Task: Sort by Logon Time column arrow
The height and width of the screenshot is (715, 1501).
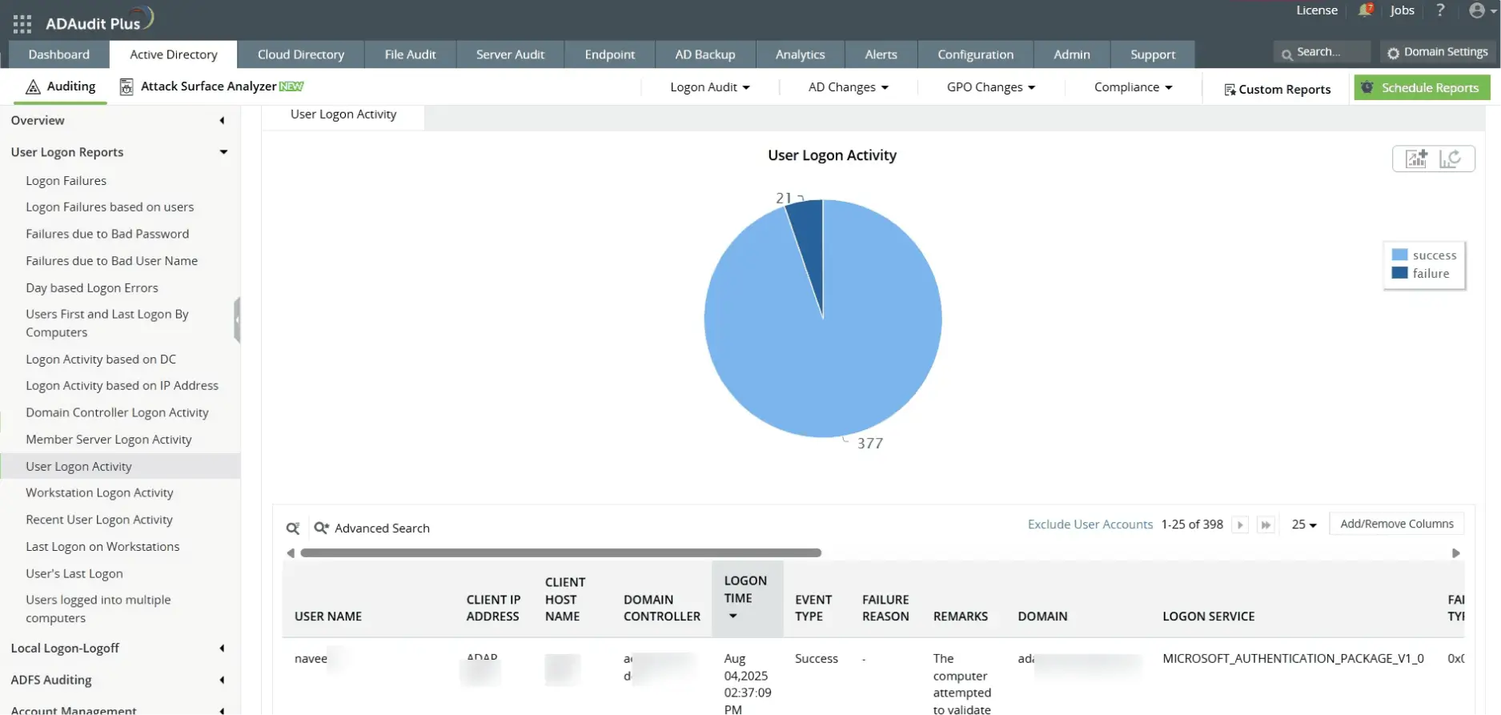Action: point(732,617)
